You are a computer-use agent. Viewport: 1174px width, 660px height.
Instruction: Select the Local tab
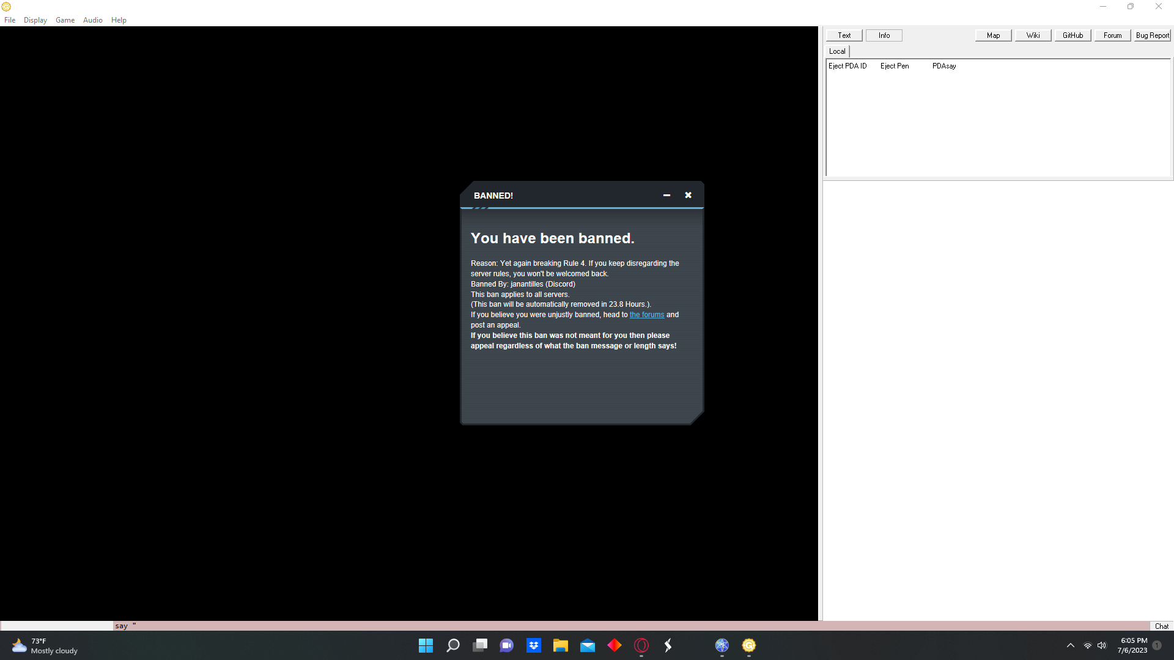(837, 51)
